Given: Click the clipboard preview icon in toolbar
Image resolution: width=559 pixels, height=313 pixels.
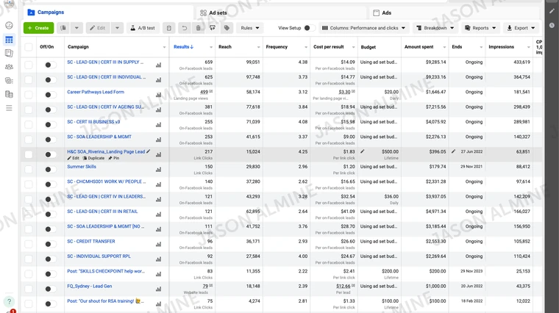Looking at the screenshot, I should point(169,28).
